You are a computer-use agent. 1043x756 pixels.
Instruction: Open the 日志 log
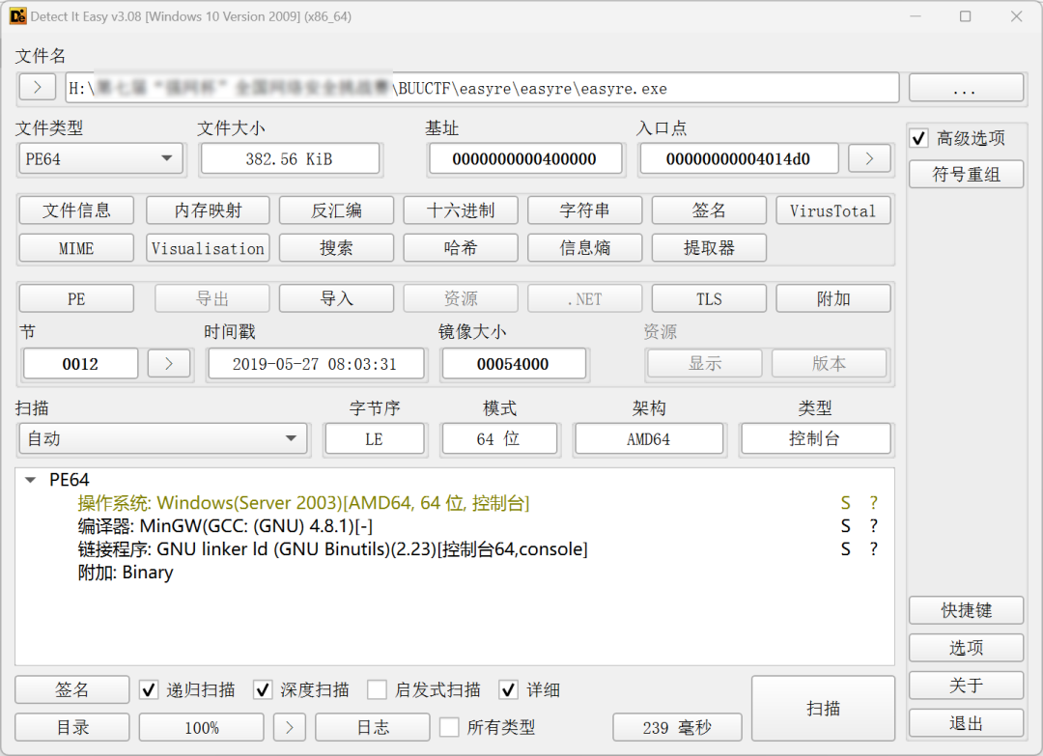click(x=373, y=727)
